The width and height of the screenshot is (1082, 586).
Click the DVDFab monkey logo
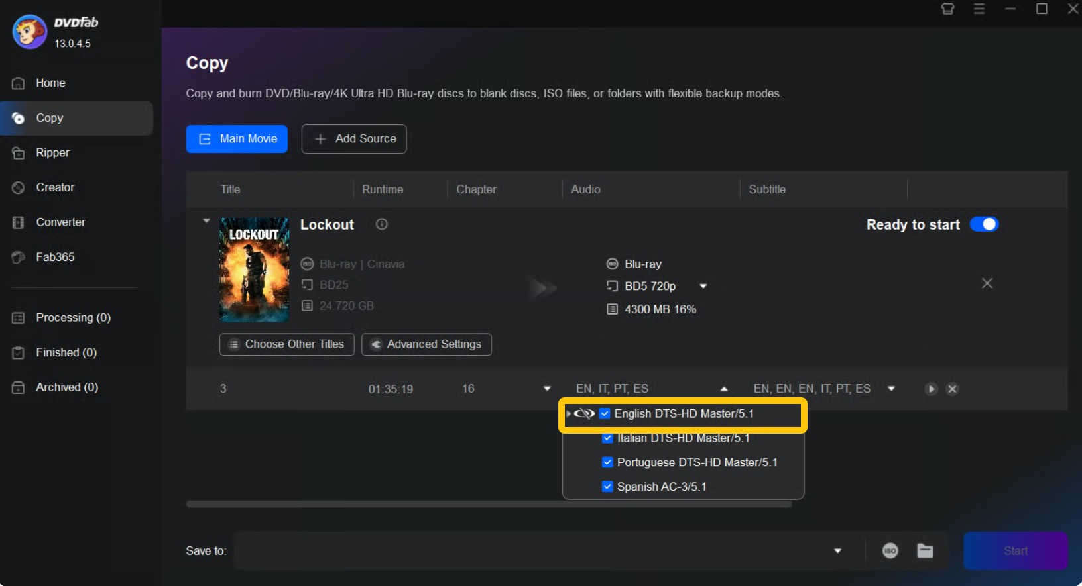click(x=30, y=32)
